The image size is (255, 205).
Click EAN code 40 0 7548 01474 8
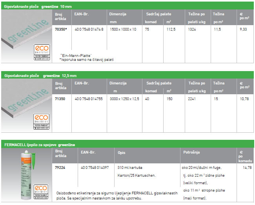coord(89,29)
